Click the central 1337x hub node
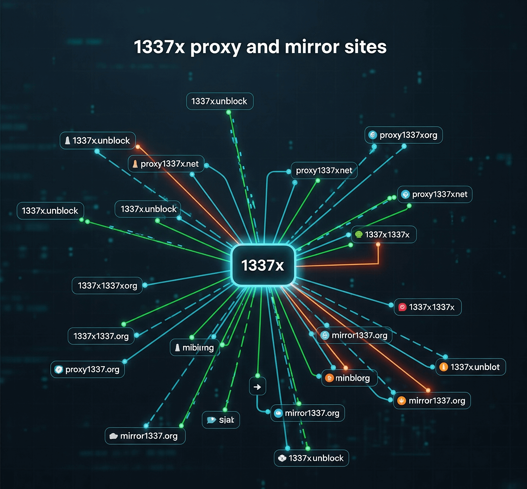Screen dimensions: 527x489 click(263, 265)
